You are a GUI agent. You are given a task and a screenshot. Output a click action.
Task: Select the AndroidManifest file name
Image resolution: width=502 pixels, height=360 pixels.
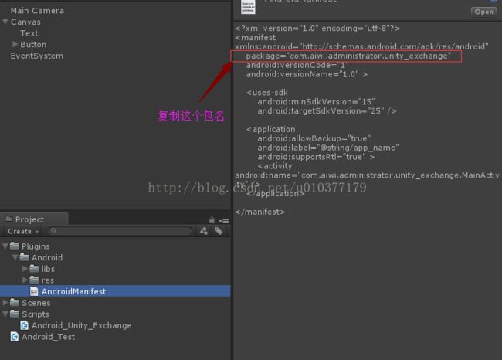[x=73, y=291]
